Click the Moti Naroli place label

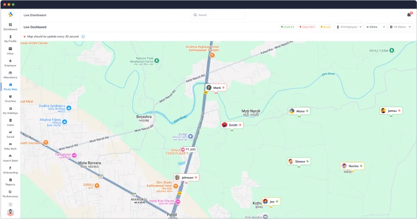click(251, 112)
